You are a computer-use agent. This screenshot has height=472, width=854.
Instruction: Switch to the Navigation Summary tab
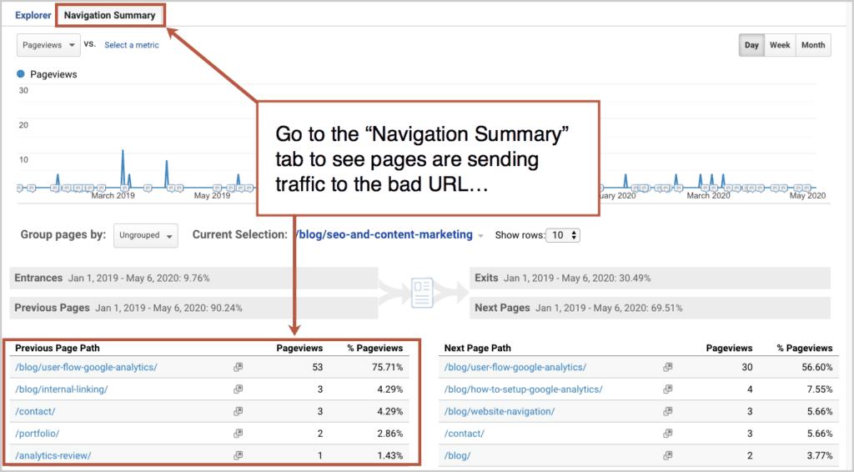point(109,15)
